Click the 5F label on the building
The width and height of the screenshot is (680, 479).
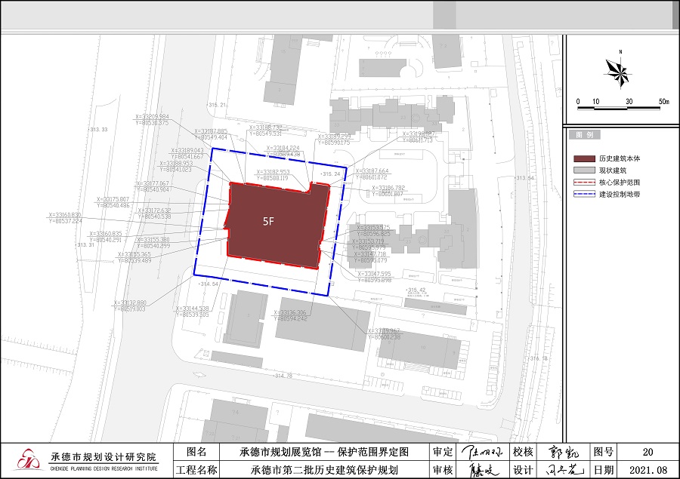tap(269, 222)
